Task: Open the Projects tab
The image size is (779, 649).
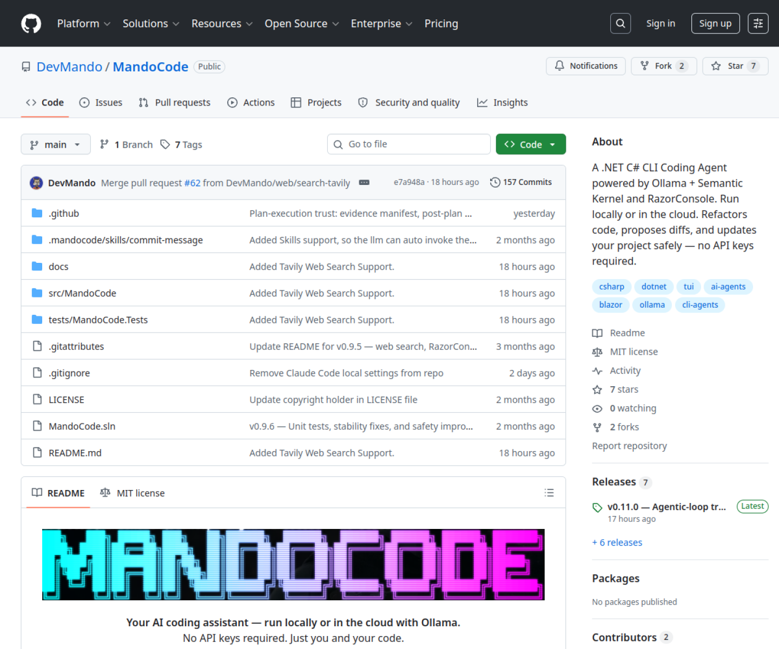Action: tap(316, 102)
